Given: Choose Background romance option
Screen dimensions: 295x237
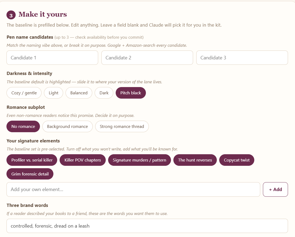Looking at the screenshot, I should (67, 126).
